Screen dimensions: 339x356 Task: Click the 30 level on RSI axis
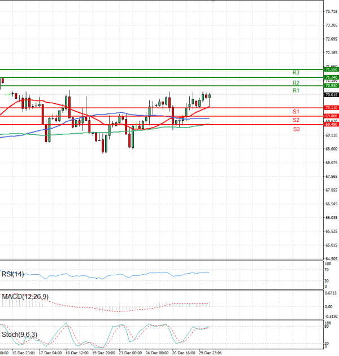tap(327, 281)
